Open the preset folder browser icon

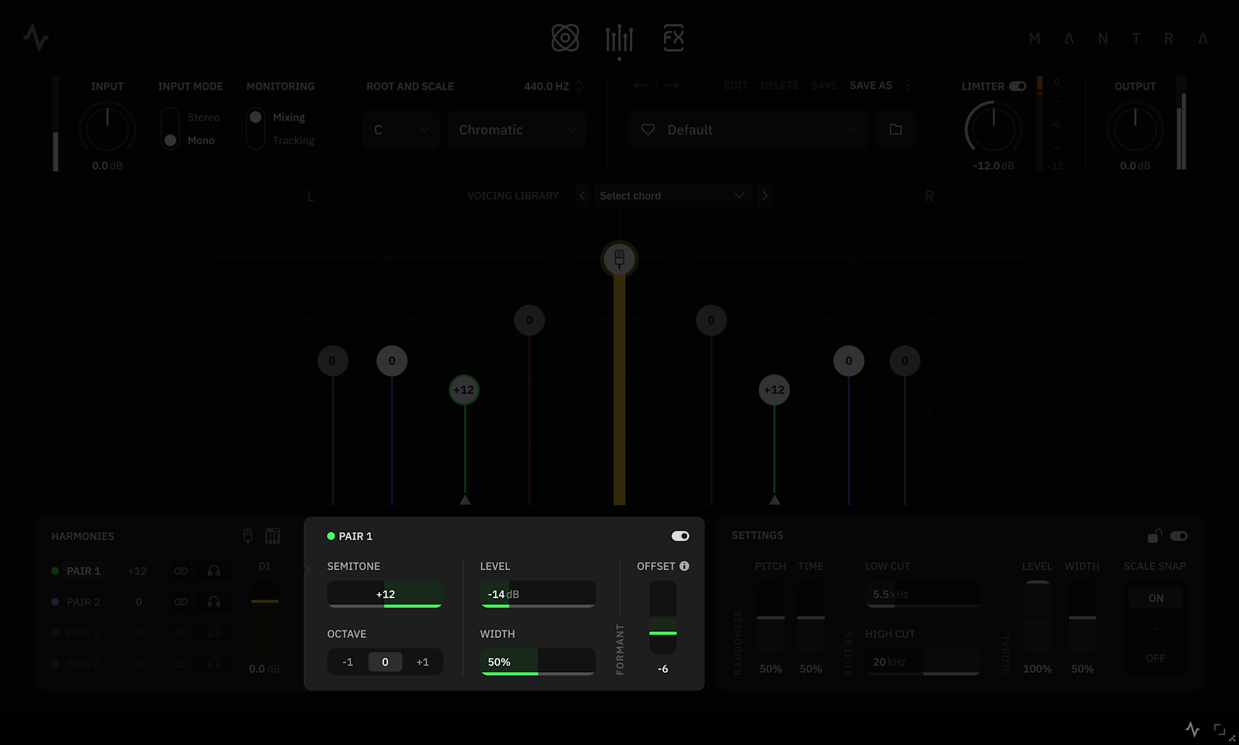[896, 130]
